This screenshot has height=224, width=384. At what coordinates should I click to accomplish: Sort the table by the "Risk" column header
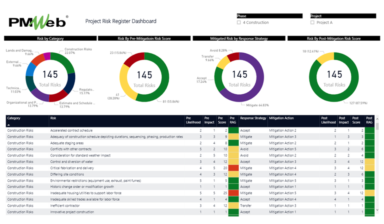(53, 118)
